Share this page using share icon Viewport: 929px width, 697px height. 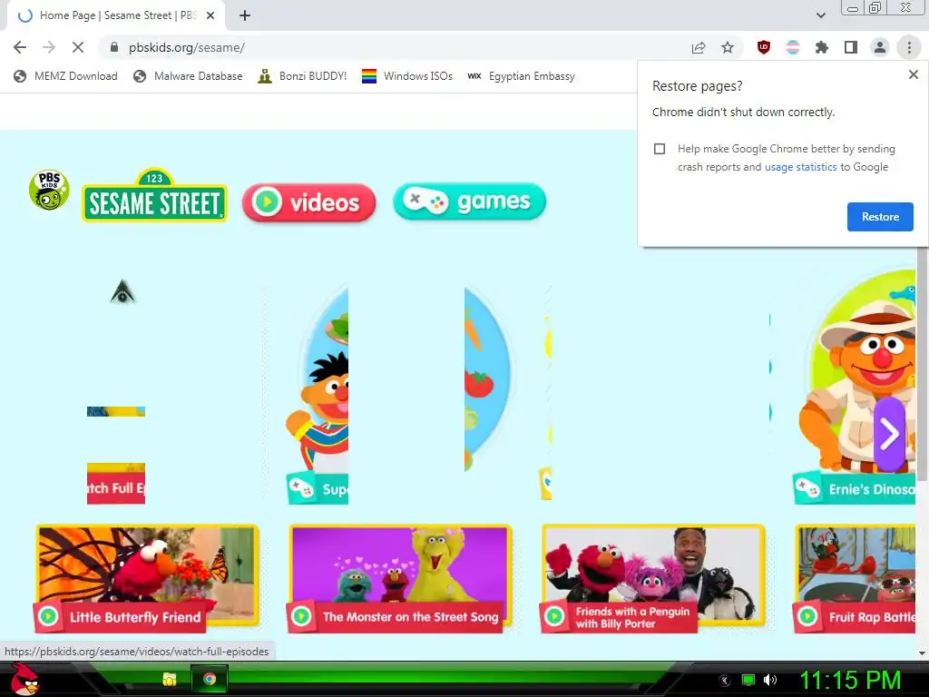(699, 47)
